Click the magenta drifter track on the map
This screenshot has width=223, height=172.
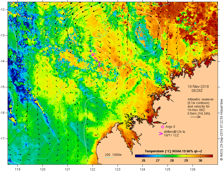pyautogui.click(x=96, y=59)
